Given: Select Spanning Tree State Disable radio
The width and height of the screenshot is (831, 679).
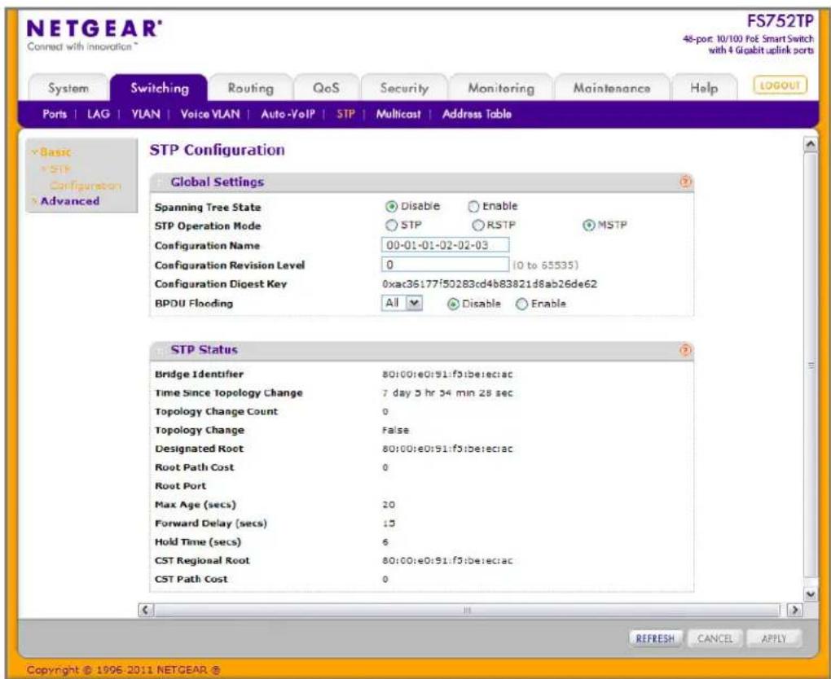Looking at the screenshot, I should [392, 207].
